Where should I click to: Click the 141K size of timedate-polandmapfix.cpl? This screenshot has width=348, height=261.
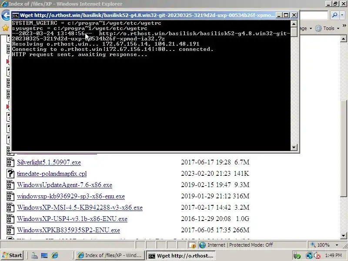(241, 174)
